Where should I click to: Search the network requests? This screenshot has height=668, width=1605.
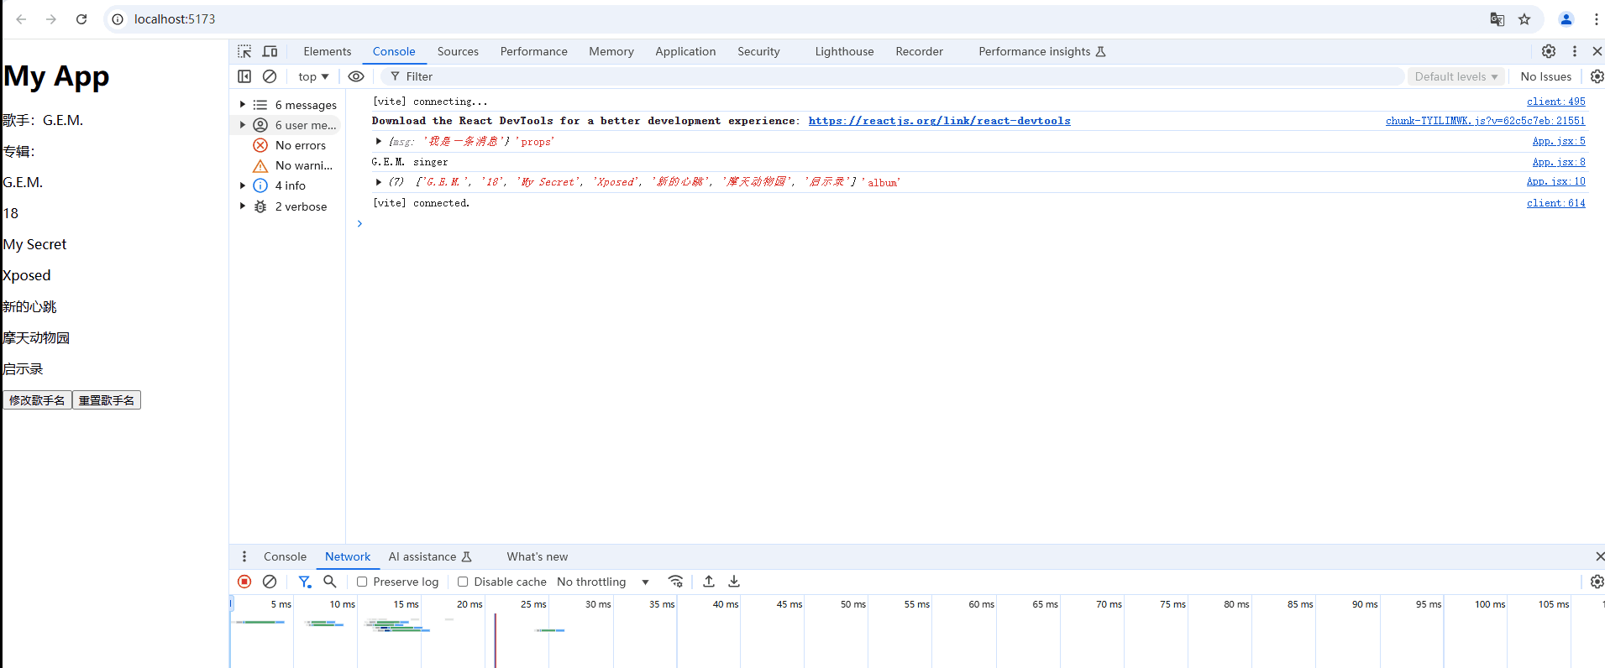point(330,582)
